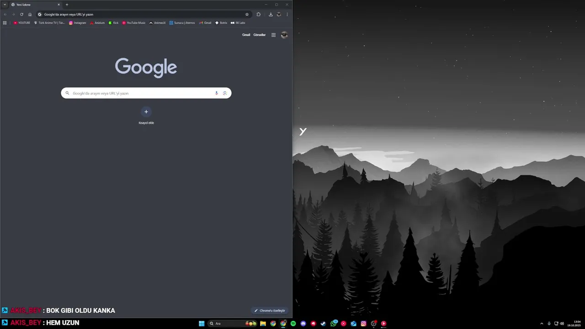Open Botrix bookmark
585x329 pixels.
(221, 23)
